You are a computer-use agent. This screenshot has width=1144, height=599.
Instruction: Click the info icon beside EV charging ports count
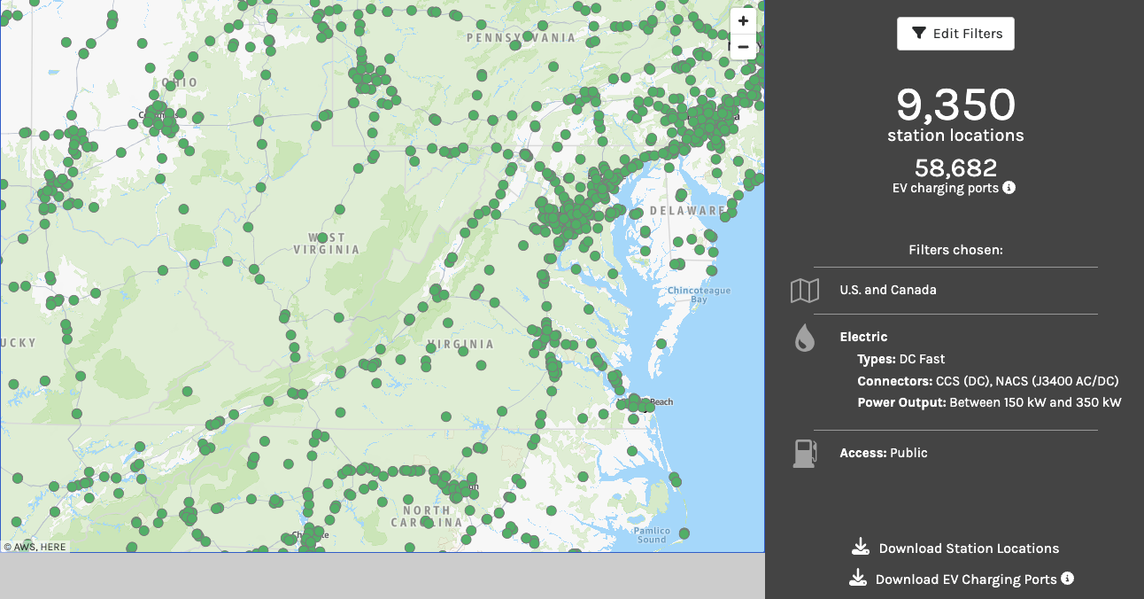point(1009,188)
